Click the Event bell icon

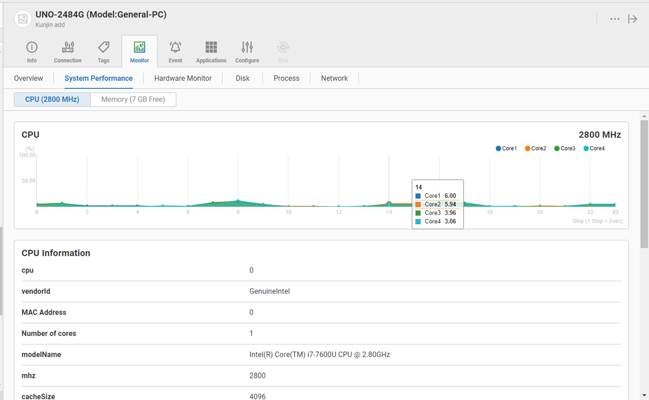(175, 47)
